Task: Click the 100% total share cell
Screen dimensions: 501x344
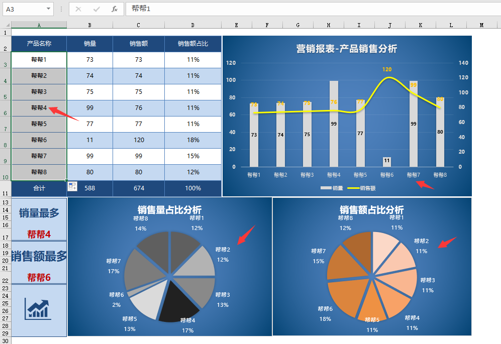Action: [x=193, y=188]
